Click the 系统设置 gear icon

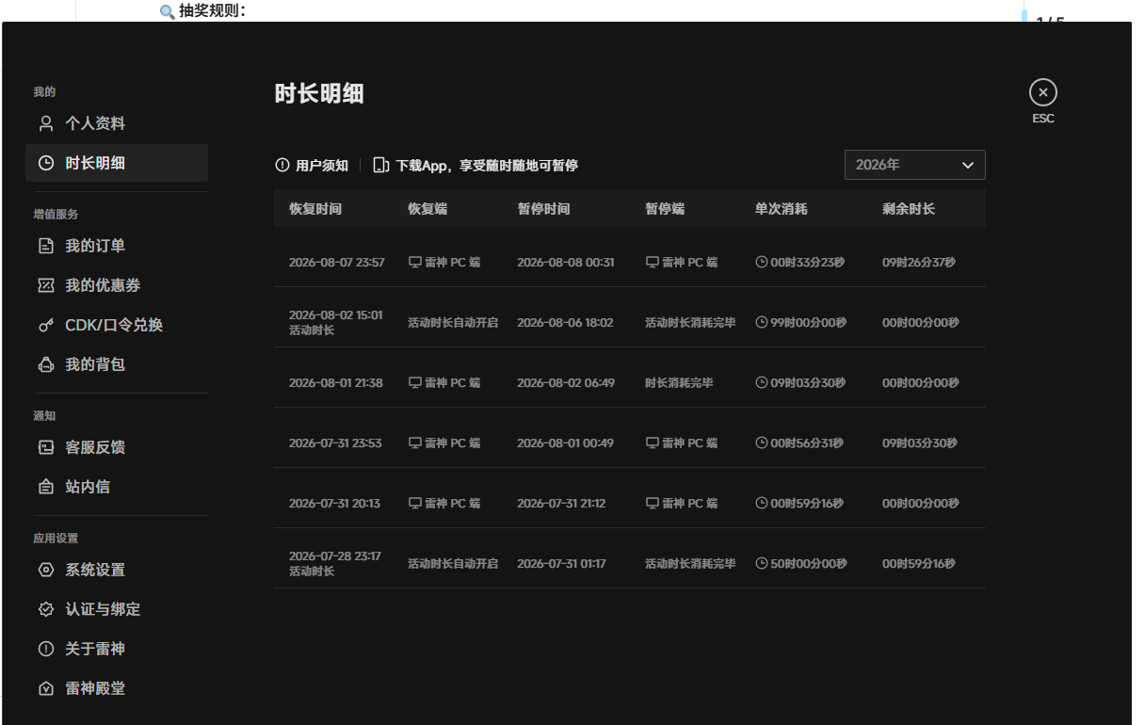click(x=45, y=570)
